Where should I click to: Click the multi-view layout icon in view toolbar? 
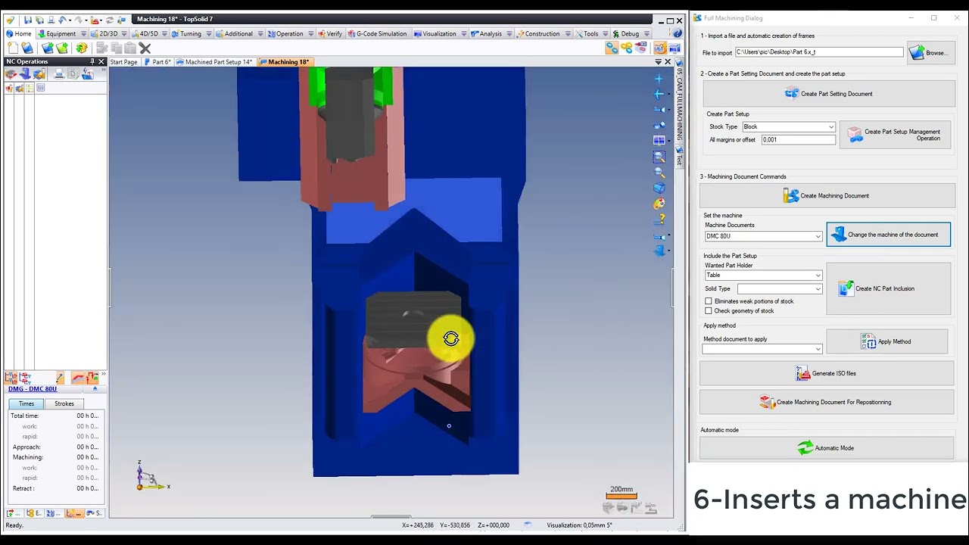pos(659,140)
